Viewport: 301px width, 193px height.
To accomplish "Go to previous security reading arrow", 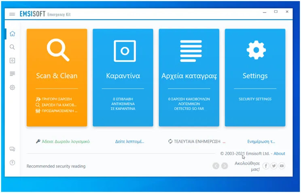I will tap(216, 166).
